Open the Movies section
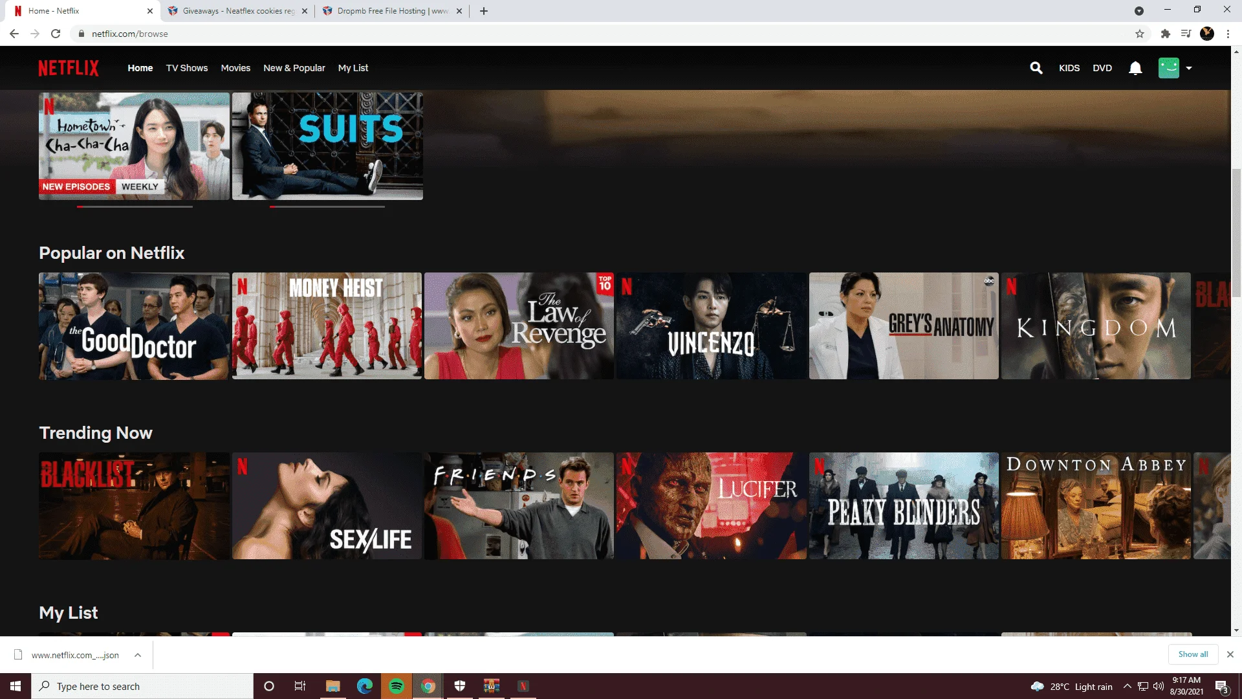The image size is (1242, 699). (235, 68)
